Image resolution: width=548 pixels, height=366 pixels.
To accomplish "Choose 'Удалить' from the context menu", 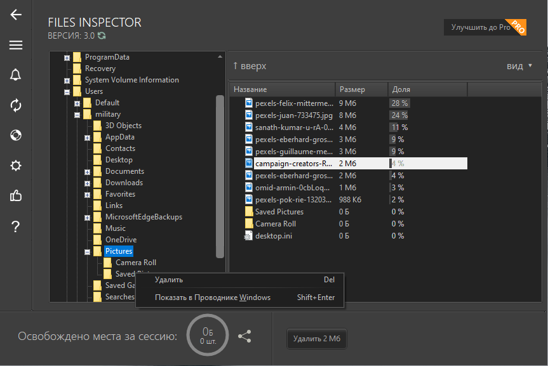I will [x=240, y=280].
